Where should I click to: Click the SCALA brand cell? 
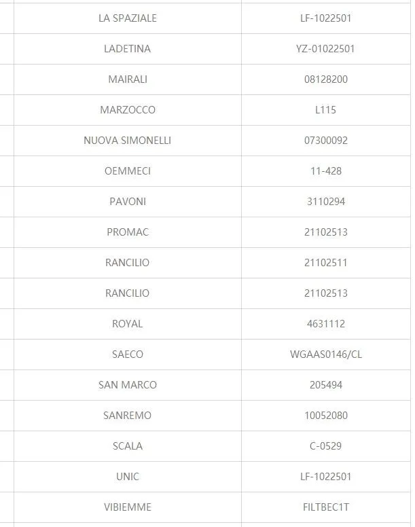pyautogui.click(x=128, y=446)
